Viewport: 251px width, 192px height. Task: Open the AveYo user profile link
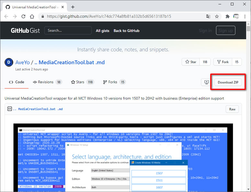click(23, 62)
